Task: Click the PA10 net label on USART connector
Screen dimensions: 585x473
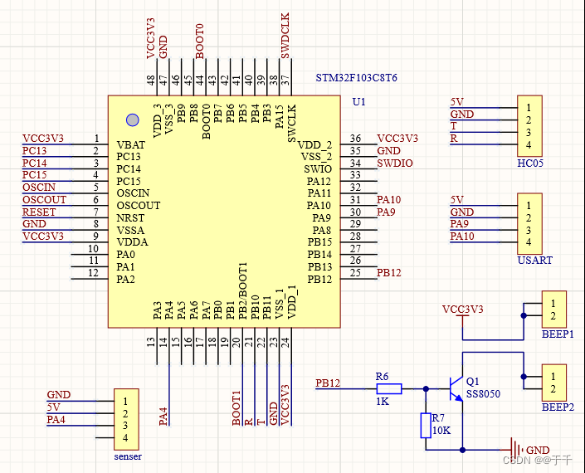Action: (x=462, y=236)
